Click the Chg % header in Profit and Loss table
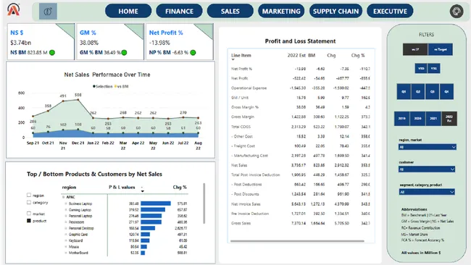The height and width of the screenshot is (265, 471). [x=358, y=56]
